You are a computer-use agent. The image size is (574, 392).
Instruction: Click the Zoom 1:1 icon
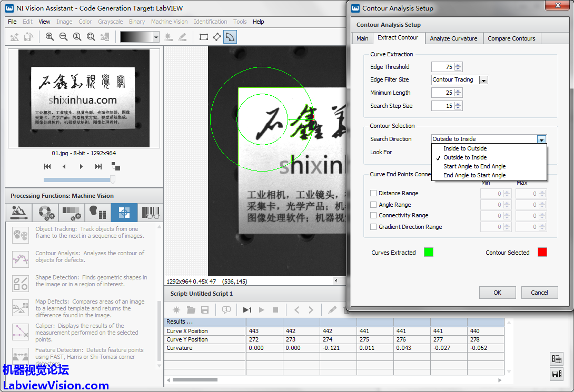[x=77, y=36]
